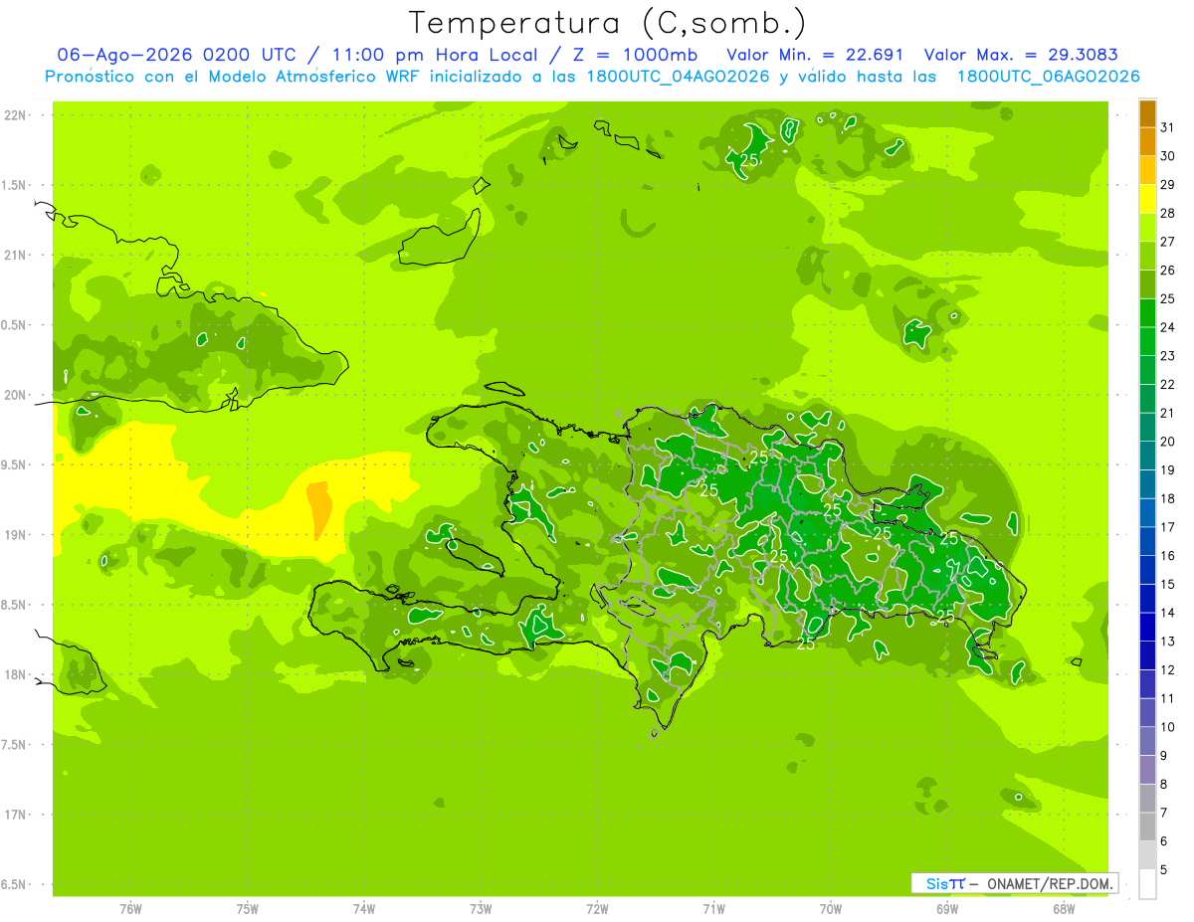Screen dimensions: 1194x922
Task: Pick the yellow colorbar swatch between 28 and 29
Action: 1147,199
